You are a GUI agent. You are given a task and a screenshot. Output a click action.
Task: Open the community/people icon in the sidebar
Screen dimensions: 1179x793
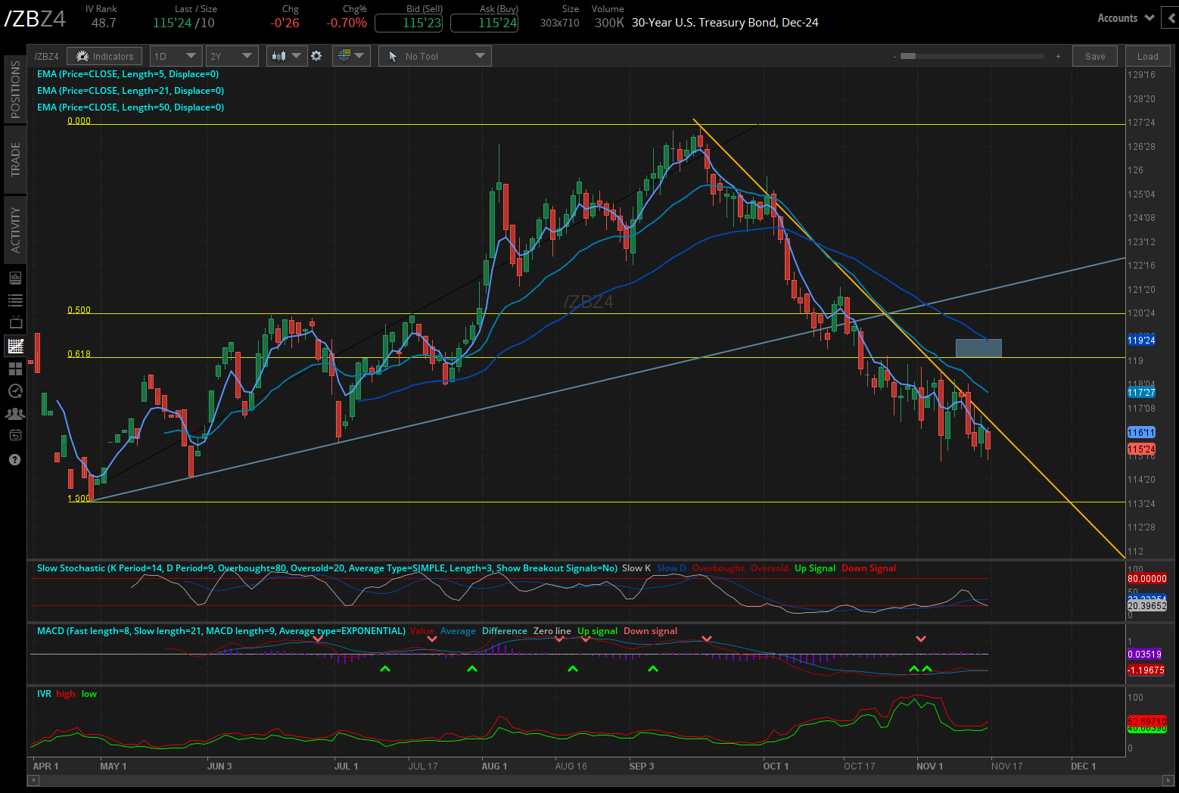coord(14,413)
